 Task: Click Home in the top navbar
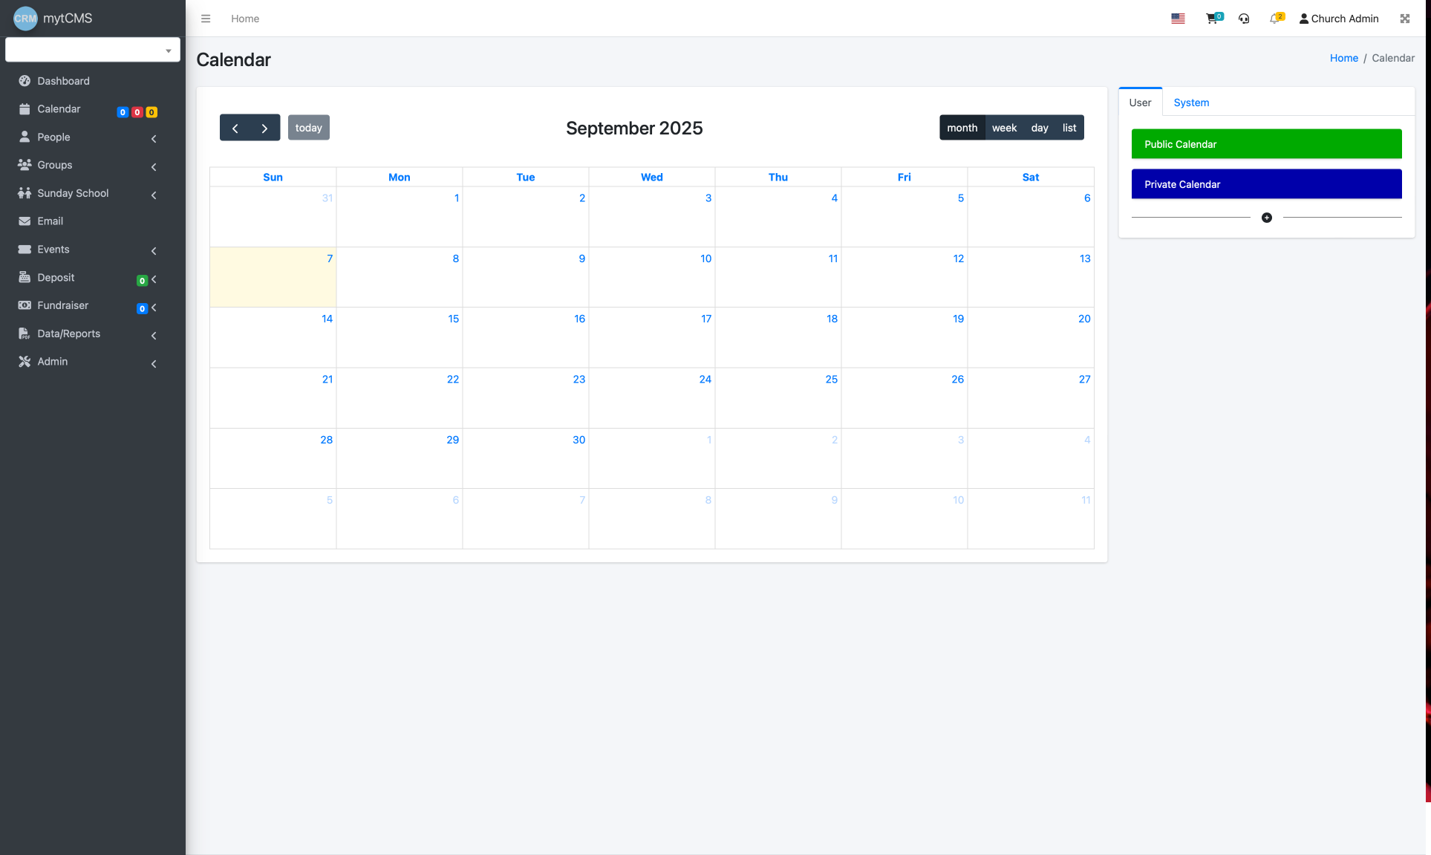[x=245, y=19]
